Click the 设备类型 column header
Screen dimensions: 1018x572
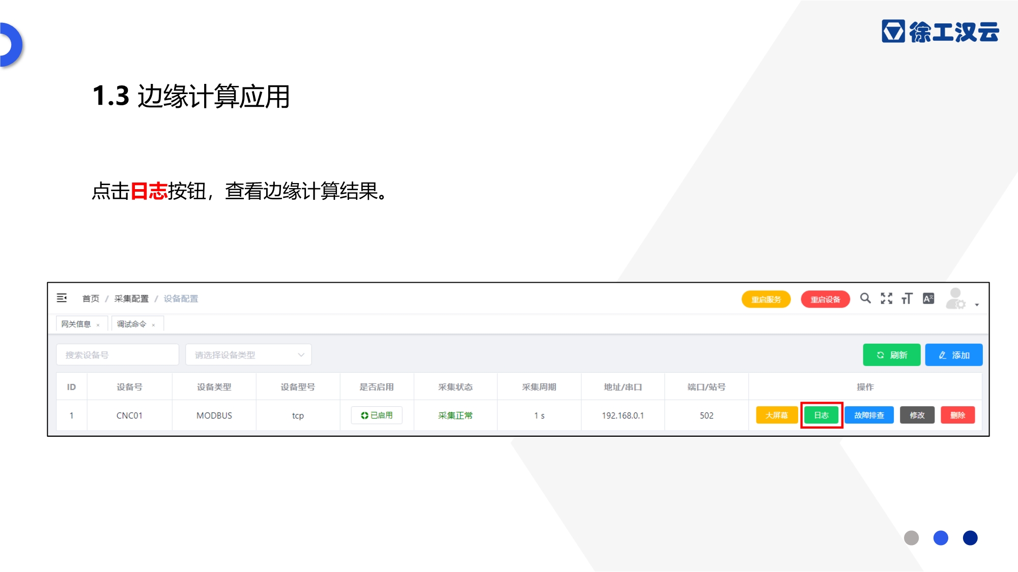pos(214,387)
